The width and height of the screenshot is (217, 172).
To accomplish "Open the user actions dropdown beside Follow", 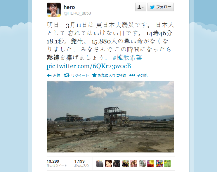I will coord(140,7).
